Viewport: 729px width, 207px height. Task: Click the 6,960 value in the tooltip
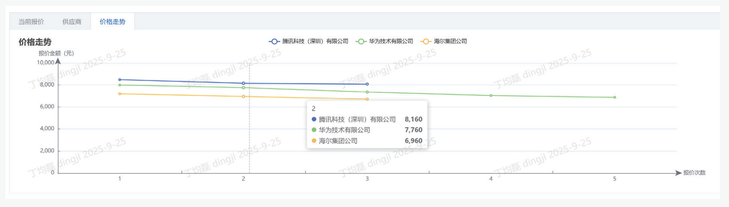413,141
